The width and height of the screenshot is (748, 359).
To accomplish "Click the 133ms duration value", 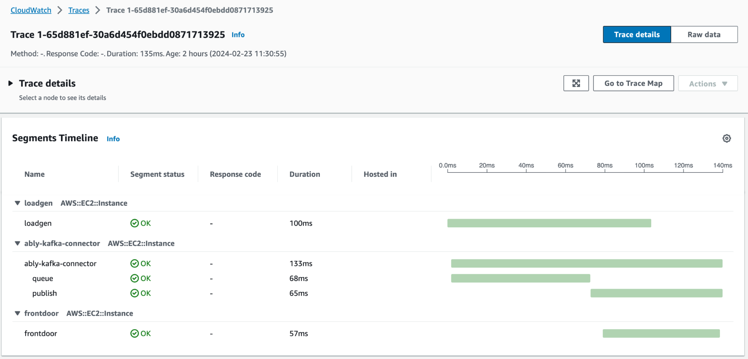I will click(301, 263).
